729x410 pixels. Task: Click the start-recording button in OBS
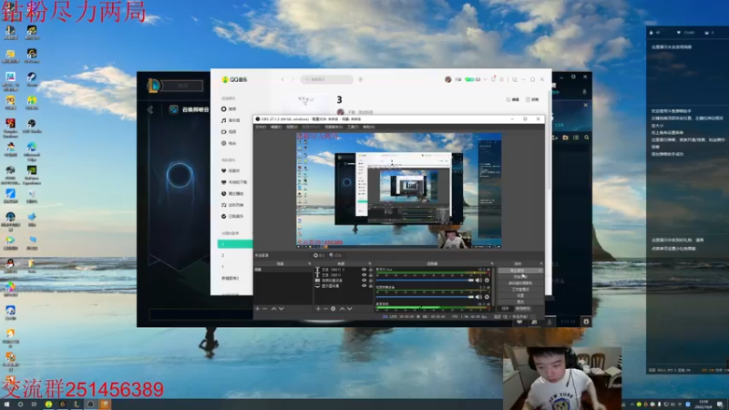(520, 277)
